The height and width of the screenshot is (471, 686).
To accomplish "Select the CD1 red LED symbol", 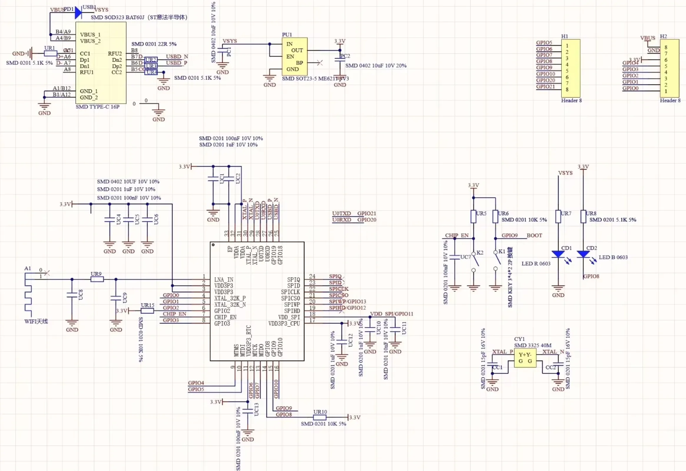I will (558, 254).
